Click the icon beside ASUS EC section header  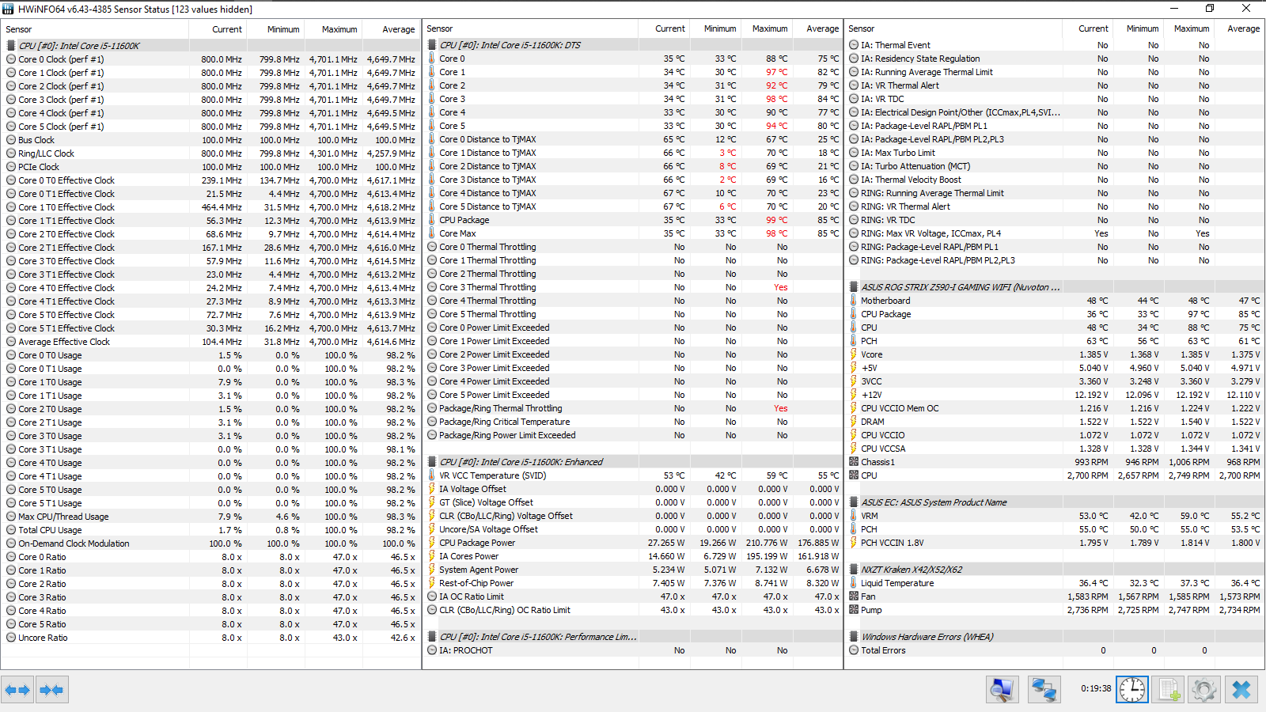click(854, 502)
